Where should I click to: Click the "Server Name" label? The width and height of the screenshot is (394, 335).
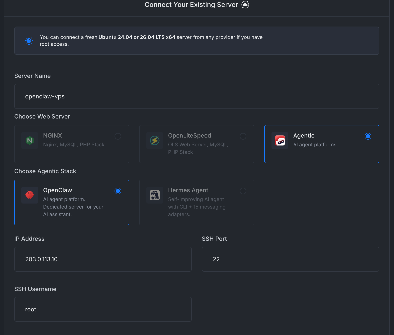32,76
